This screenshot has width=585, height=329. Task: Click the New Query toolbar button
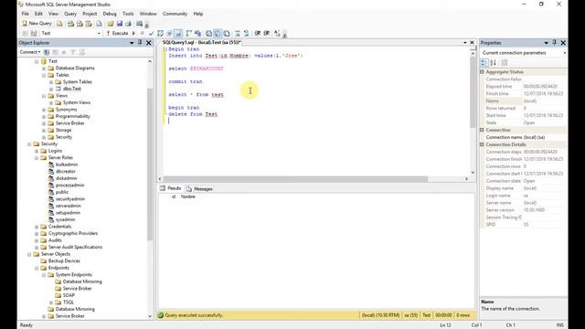[x=37, y=24]
